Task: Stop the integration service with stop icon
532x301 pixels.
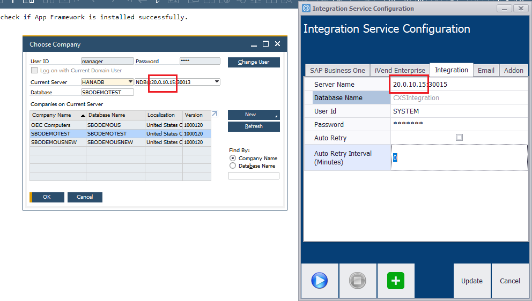Action: point(358,280)
